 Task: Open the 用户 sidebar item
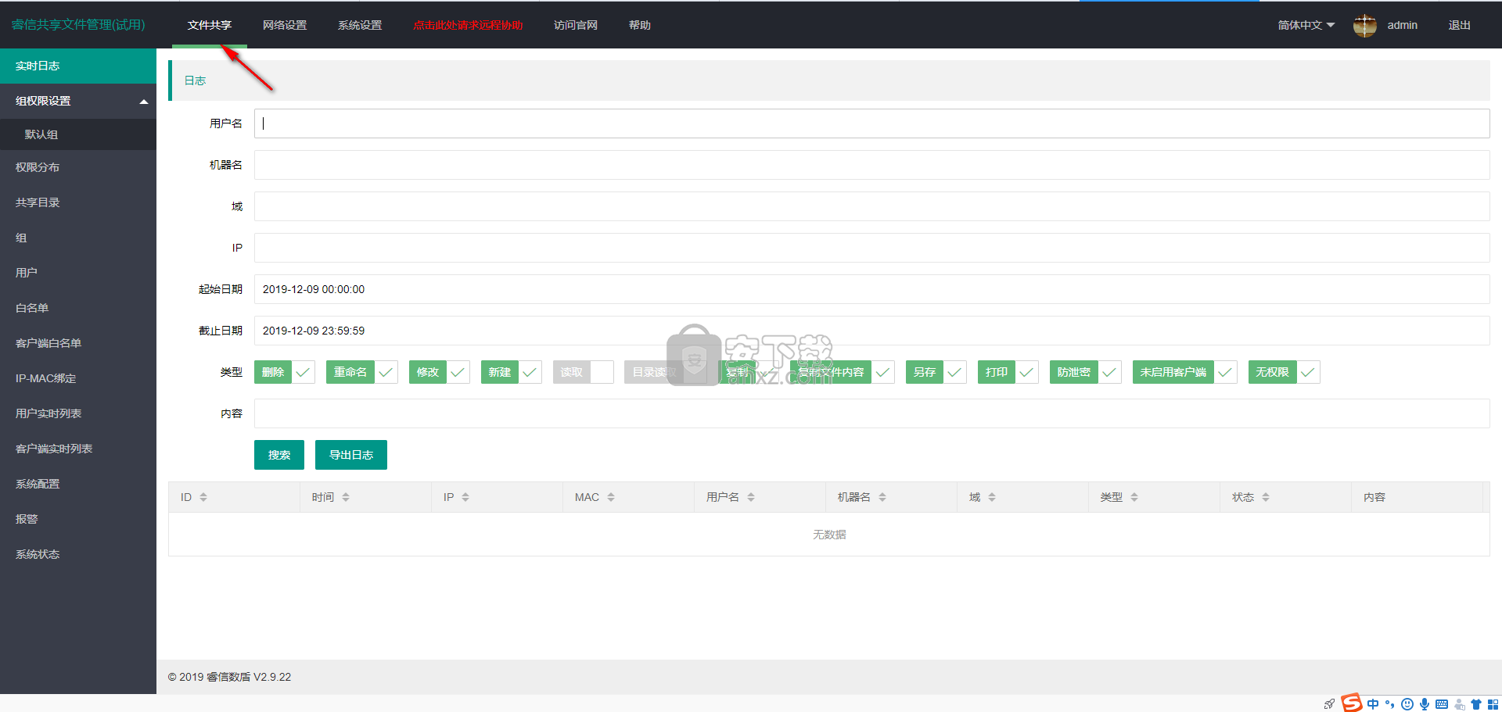[78, 273]
